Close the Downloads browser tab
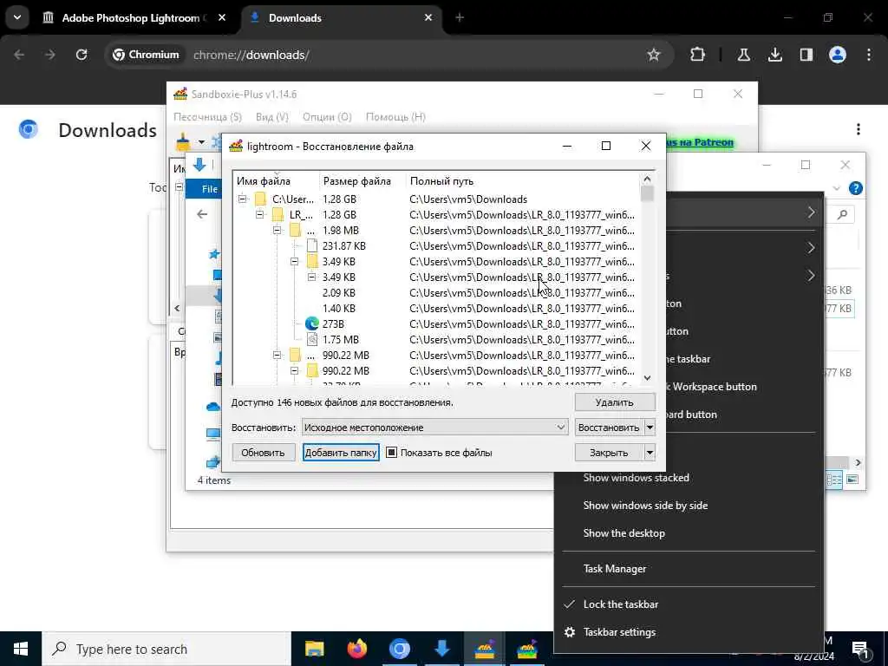 pos(428,17)
